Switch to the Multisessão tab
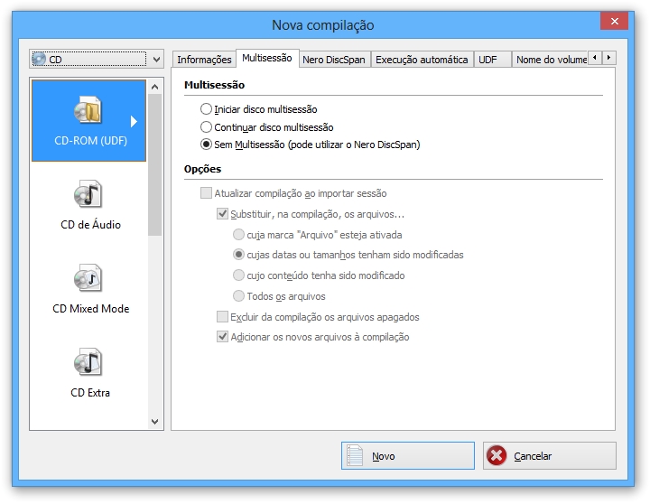Image resolution: width=650 pixels, height=504 pixels. [267, 58]
